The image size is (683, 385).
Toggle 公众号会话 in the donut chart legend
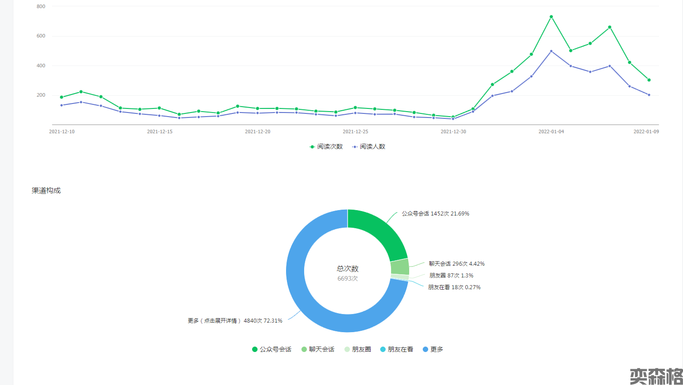pos(272,349)
